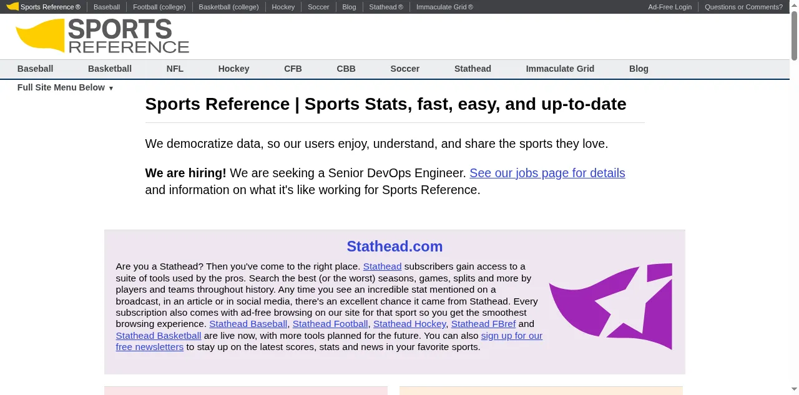Open the Stathead.com heading link

click(x=395, y=246)
